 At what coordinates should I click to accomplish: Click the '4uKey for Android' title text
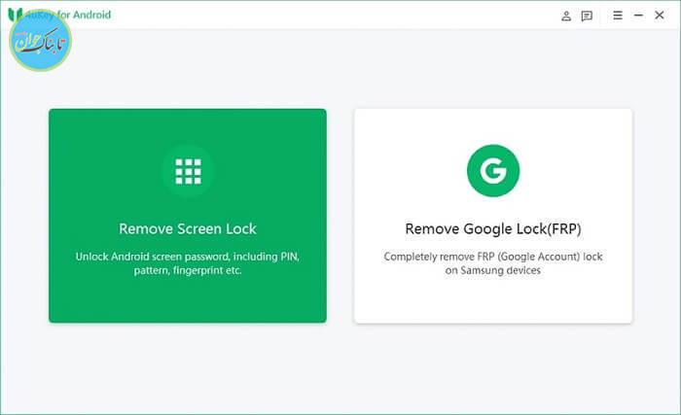[x=76, y=15]
